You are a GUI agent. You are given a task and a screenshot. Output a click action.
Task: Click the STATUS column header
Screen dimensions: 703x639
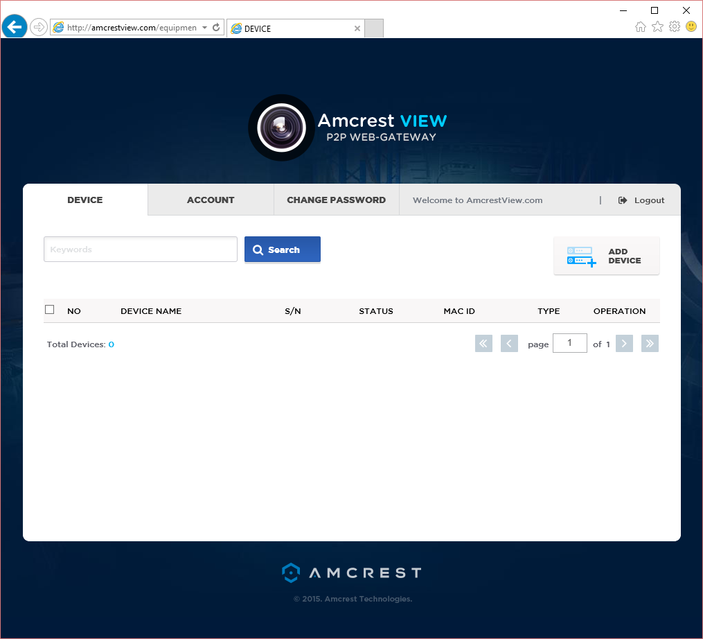tap(376, 311)
